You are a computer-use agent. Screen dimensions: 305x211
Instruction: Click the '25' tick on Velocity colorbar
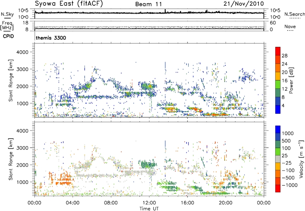point(285,155)
